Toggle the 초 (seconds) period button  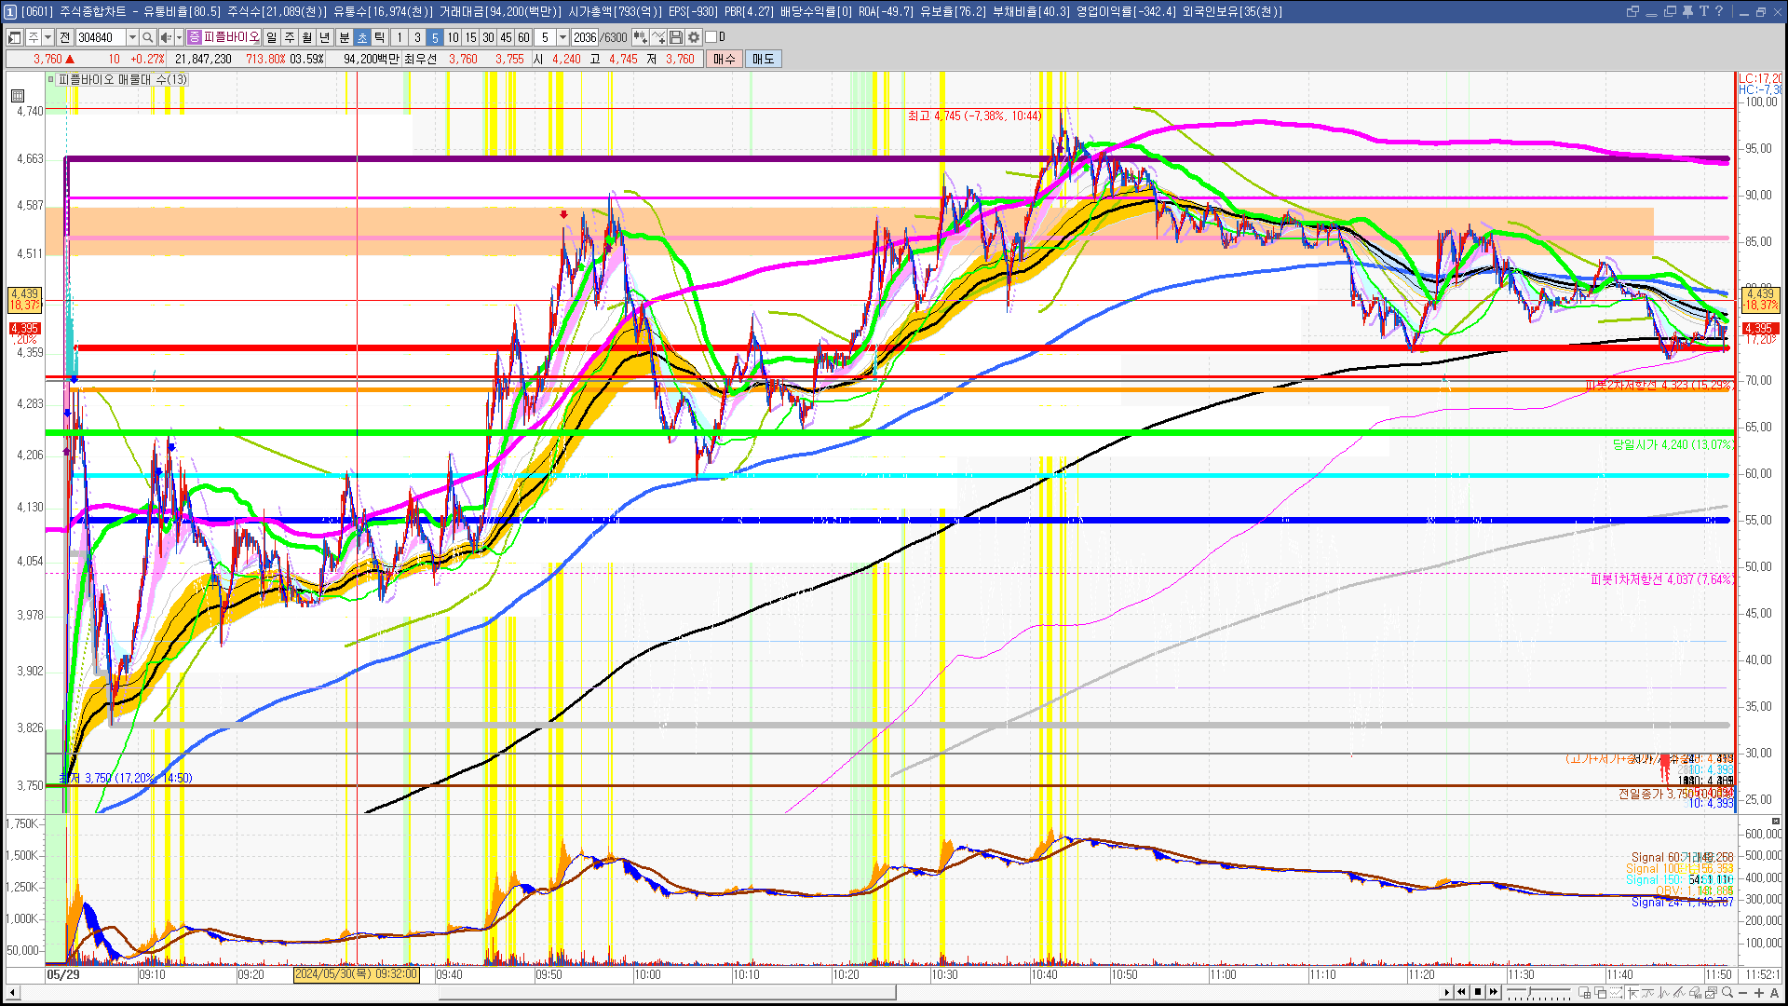pos(362,37)
